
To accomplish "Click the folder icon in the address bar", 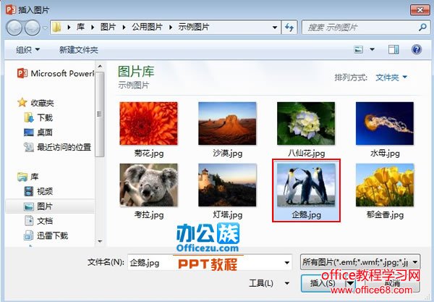I will [56, 27].
